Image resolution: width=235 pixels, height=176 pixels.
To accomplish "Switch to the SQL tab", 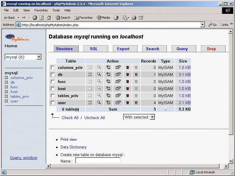I will [94, 49].
